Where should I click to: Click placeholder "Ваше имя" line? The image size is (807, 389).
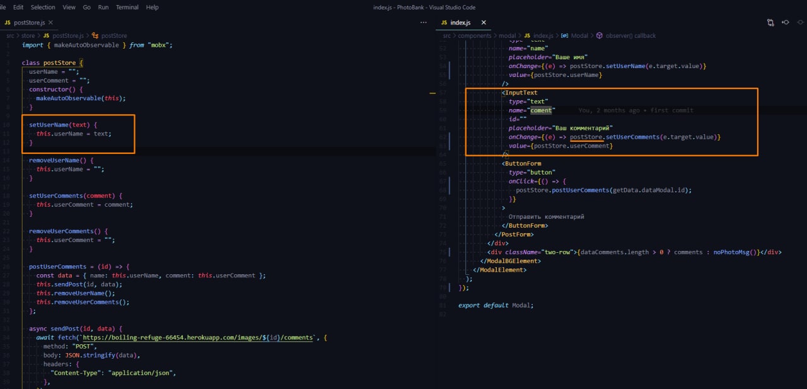[548, 57]
